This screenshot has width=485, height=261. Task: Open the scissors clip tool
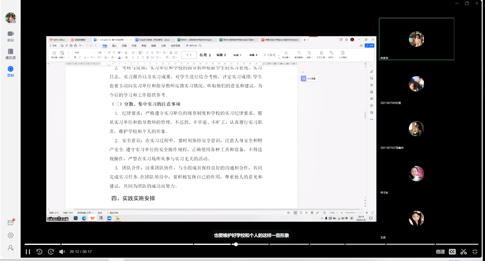pyautogui.click(x=464, y=252)
